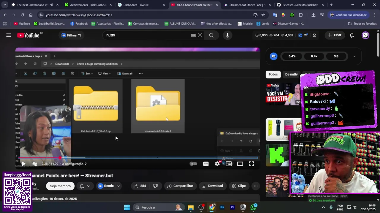Image resolution: width=380 pixels, height=213 pixels.
Task: Open YouTube notifications bell in header
Action: [x=351, y=35]
